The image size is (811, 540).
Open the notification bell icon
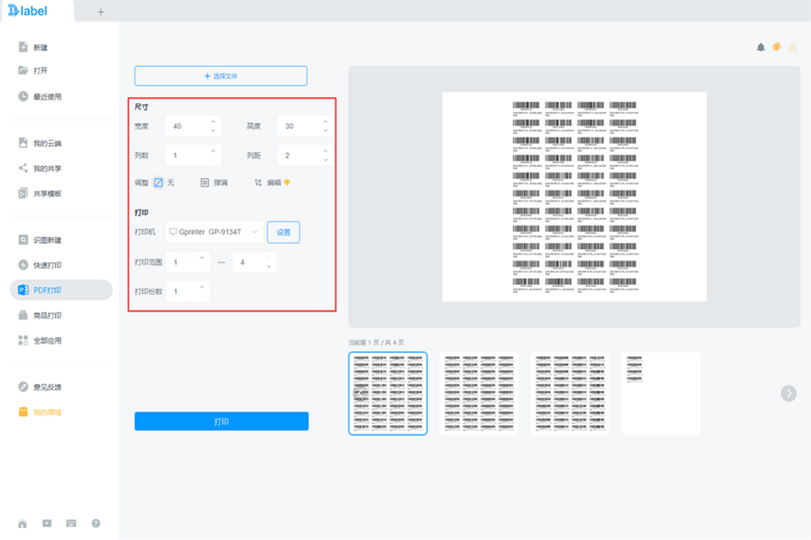coord(760,47)
